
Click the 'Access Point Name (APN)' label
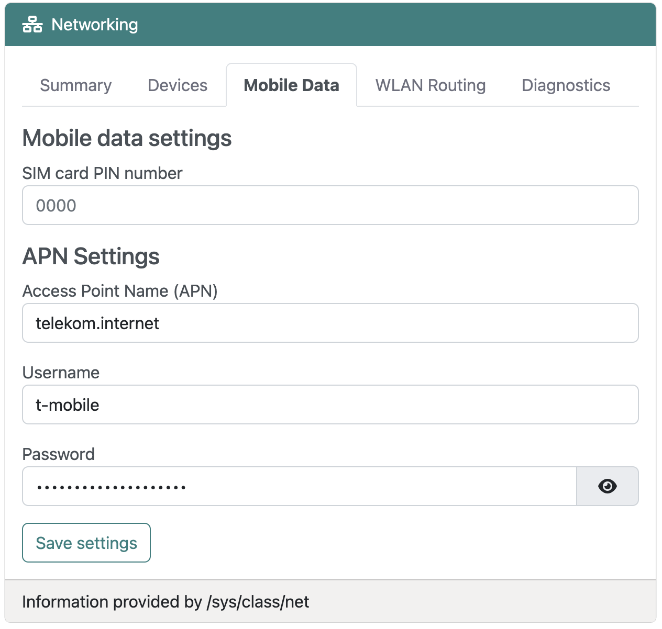pos(120,291)
